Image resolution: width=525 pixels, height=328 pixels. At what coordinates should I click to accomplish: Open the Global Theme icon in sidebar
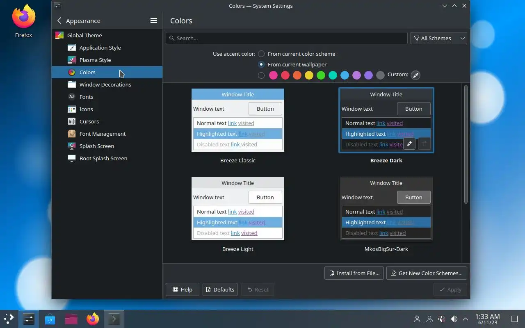tap(59, 35)
